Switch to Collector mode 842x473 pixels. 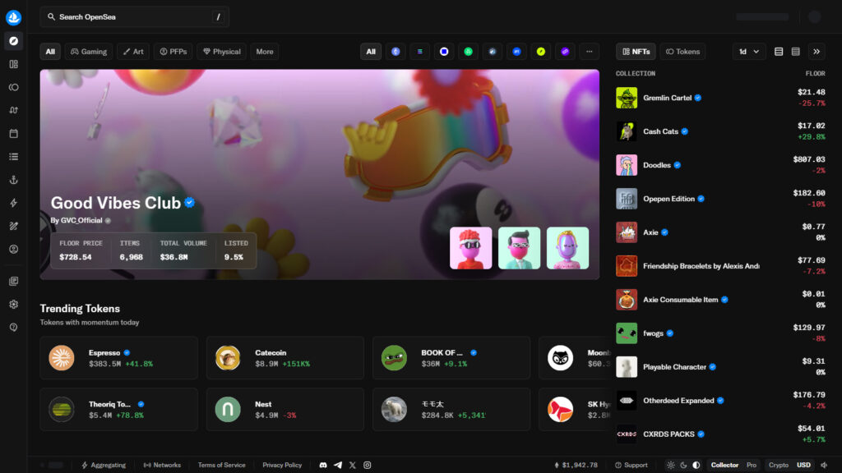pyautogui.click(x=724, y=465)
